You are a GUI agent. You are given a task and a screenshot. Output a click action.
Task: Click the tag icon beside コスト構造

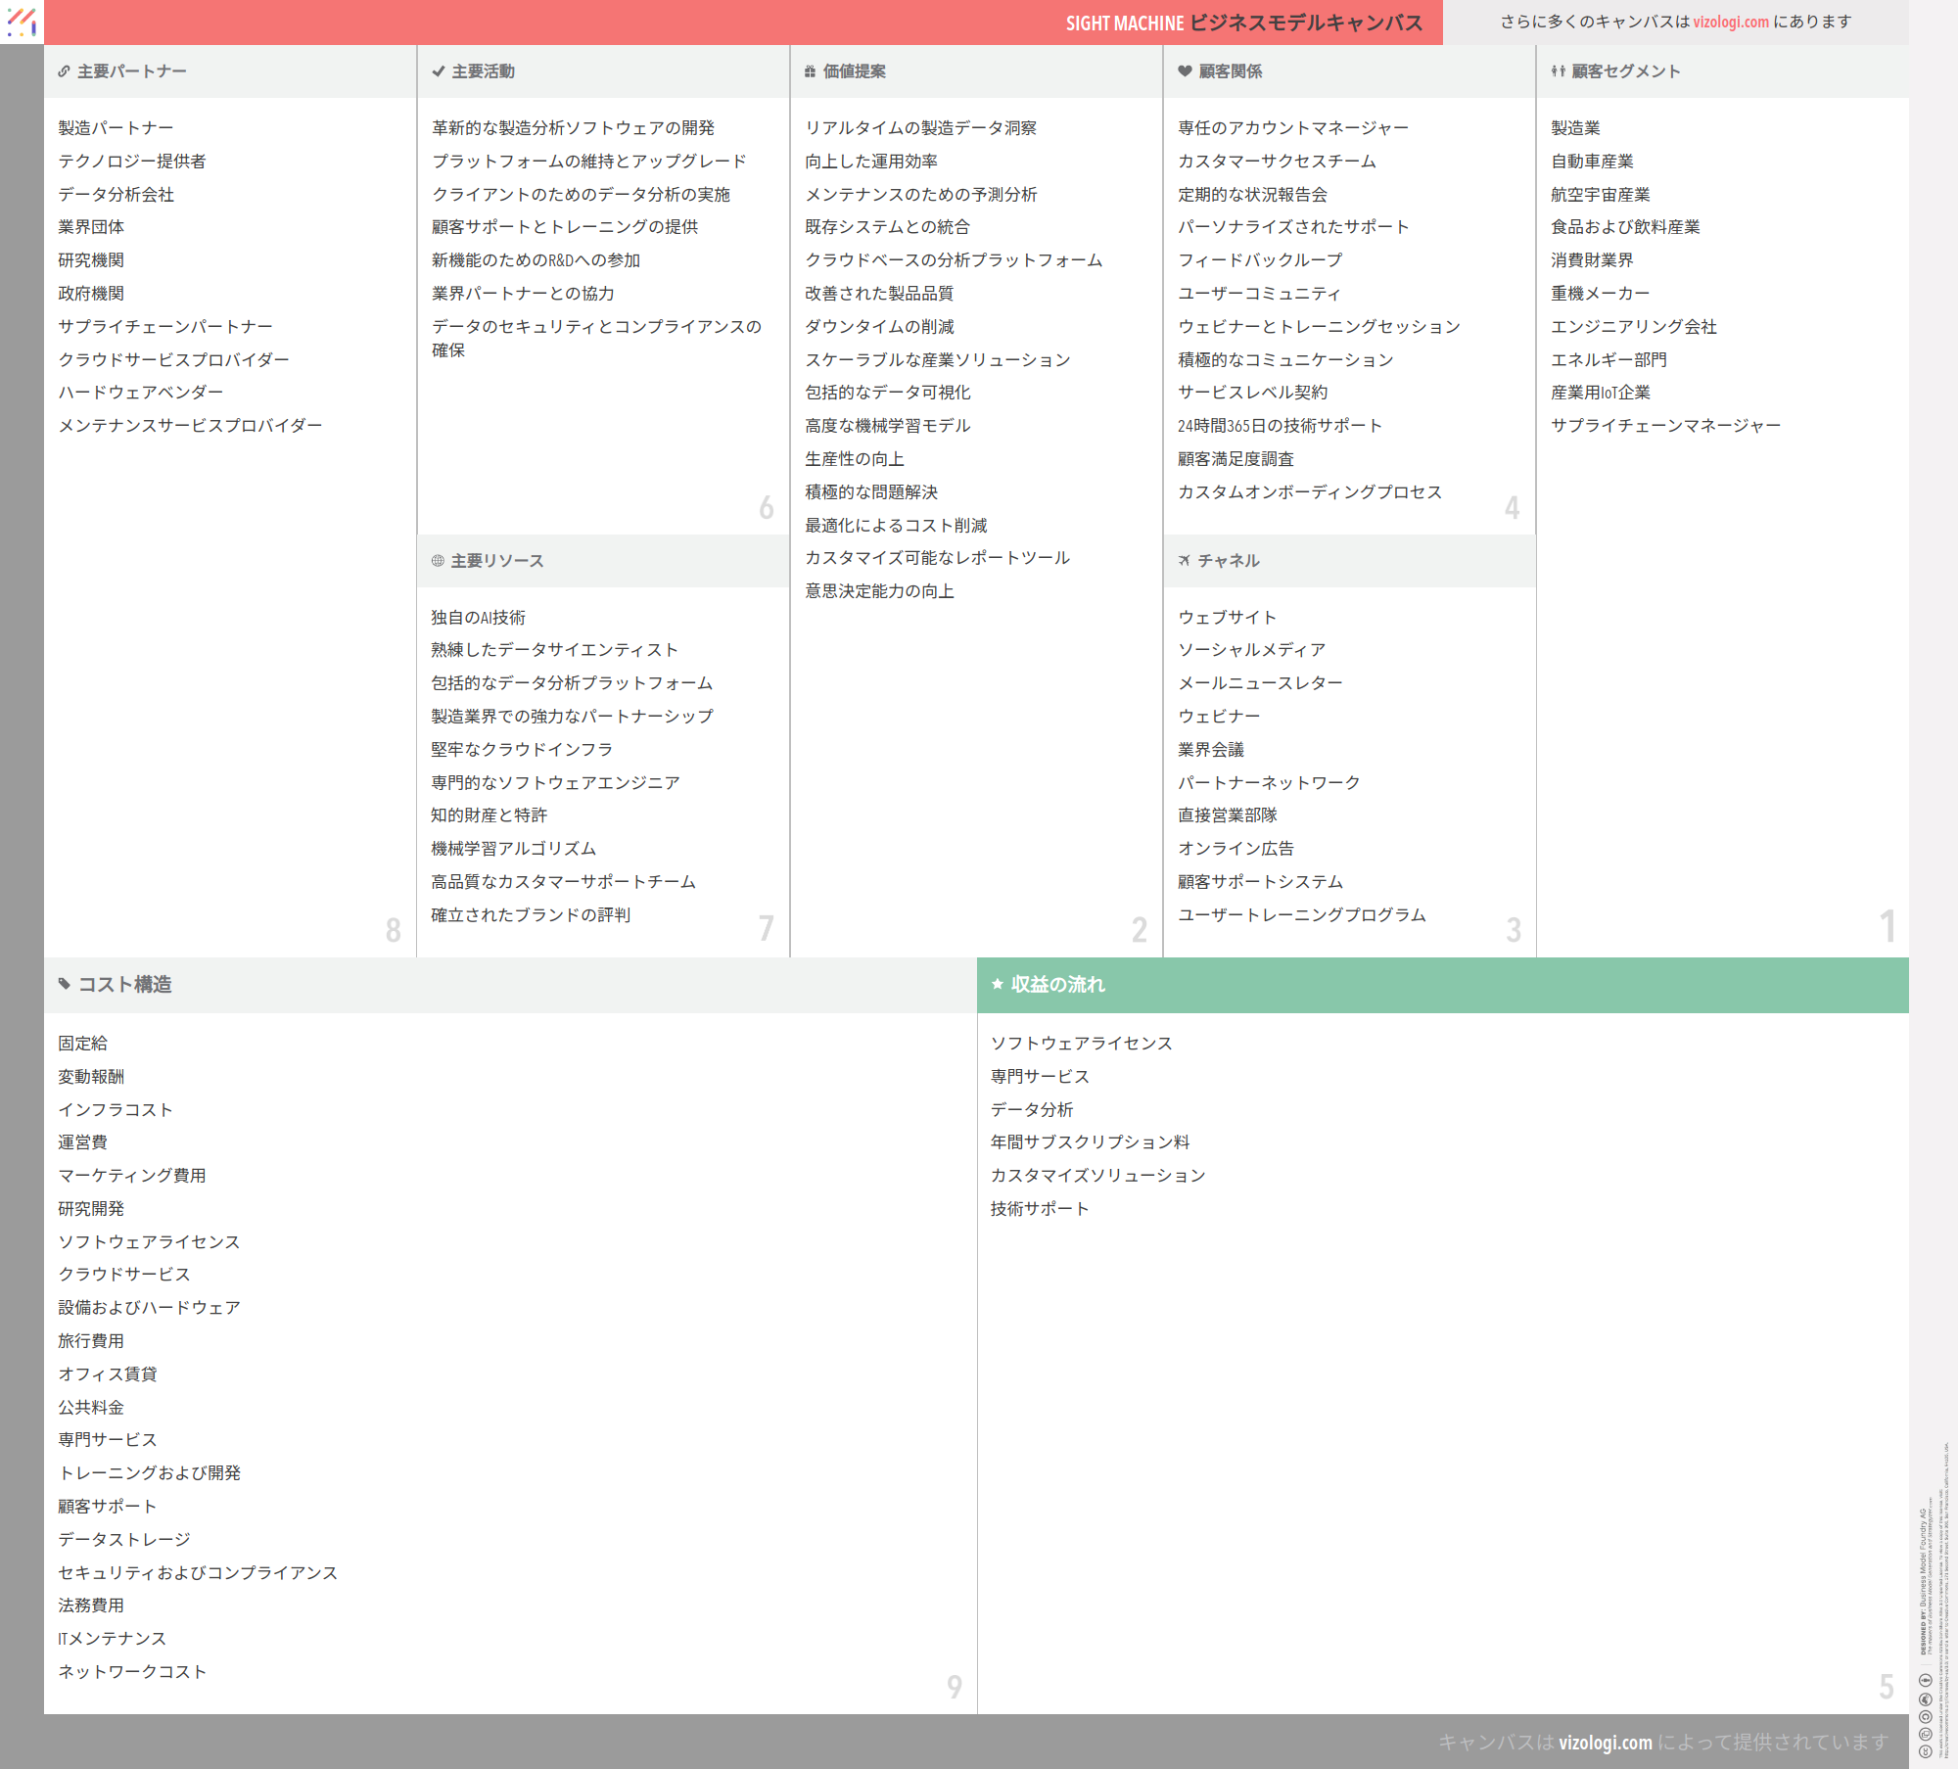[x=65, y=984]
